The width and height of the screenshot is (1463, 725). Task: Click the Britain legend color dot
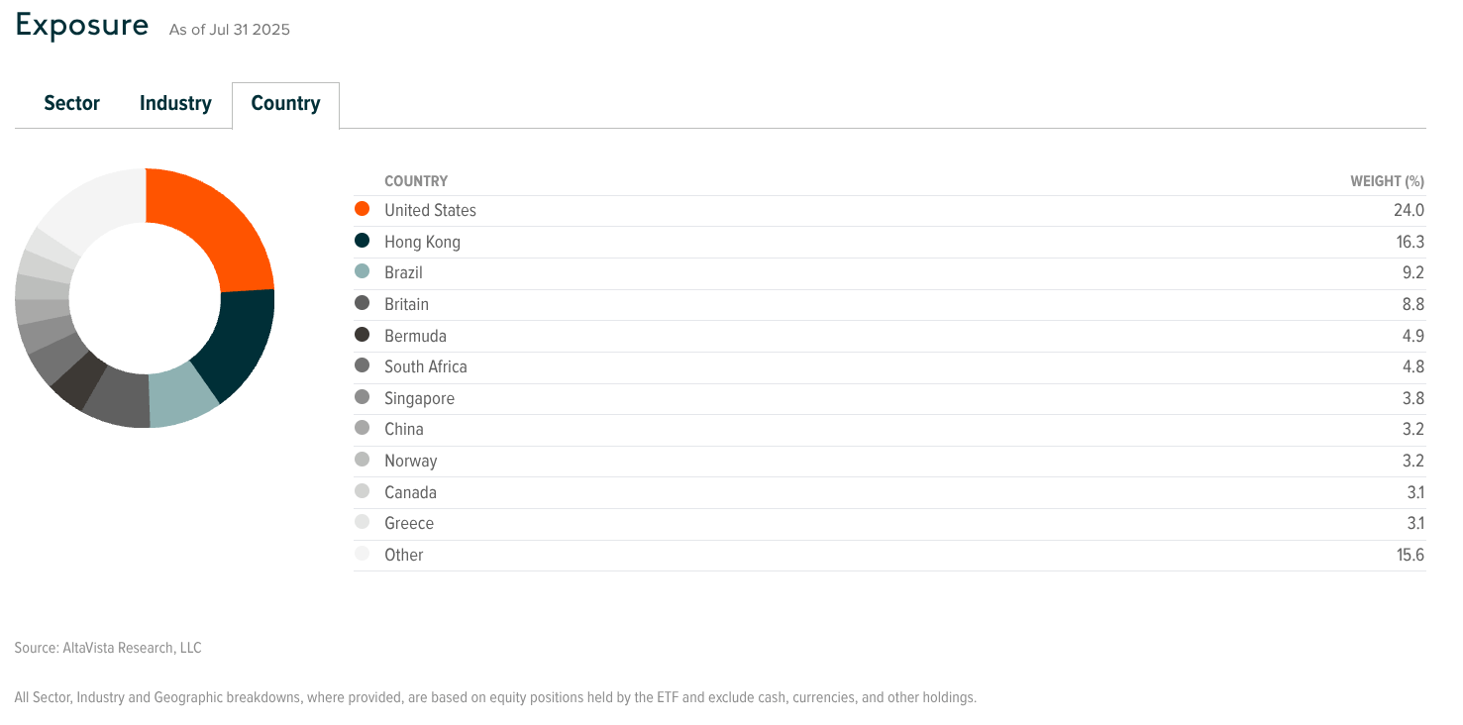pyautogui.click(x=362, y=304)
